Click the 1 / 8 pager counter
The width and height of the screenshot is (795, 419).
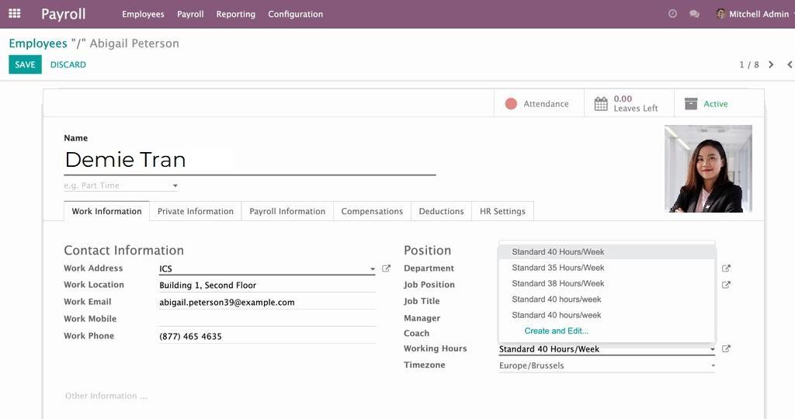(749, 64)
